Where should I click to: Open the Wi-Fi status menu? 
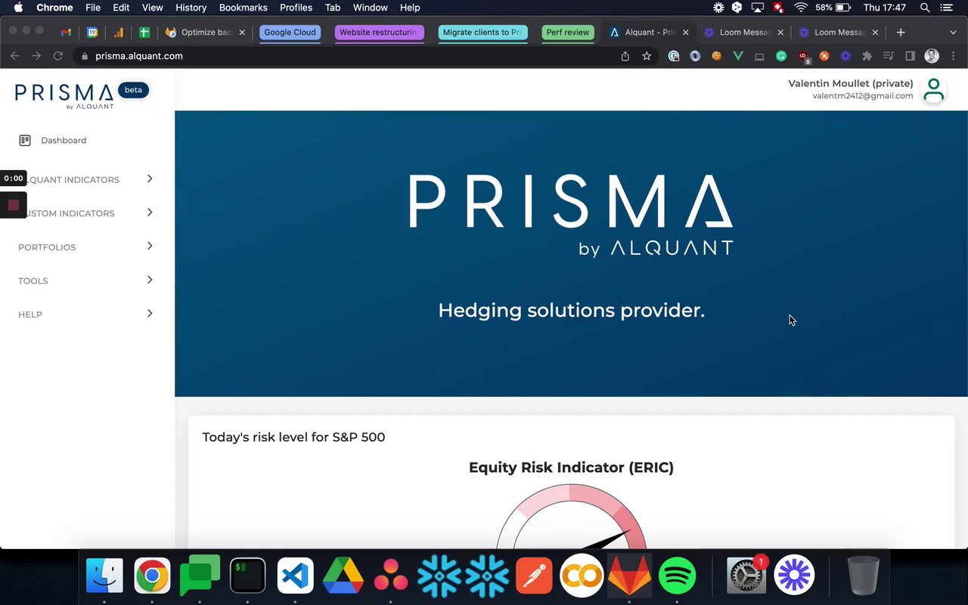800,8
